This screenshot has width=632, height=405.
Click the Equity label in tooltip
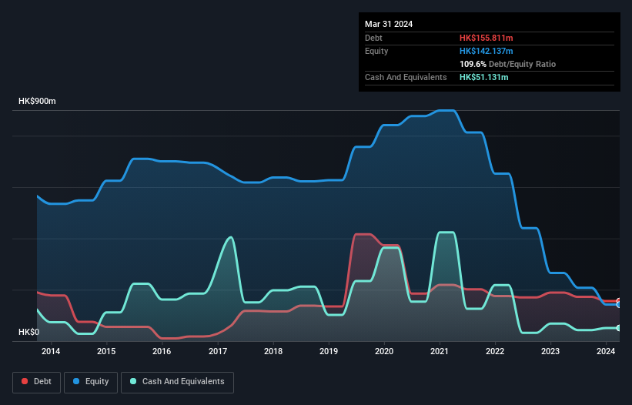376,51
